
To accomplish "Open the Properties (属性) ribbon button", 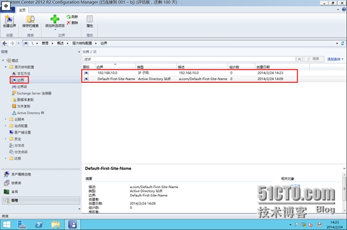I will (x=90, y=21).
